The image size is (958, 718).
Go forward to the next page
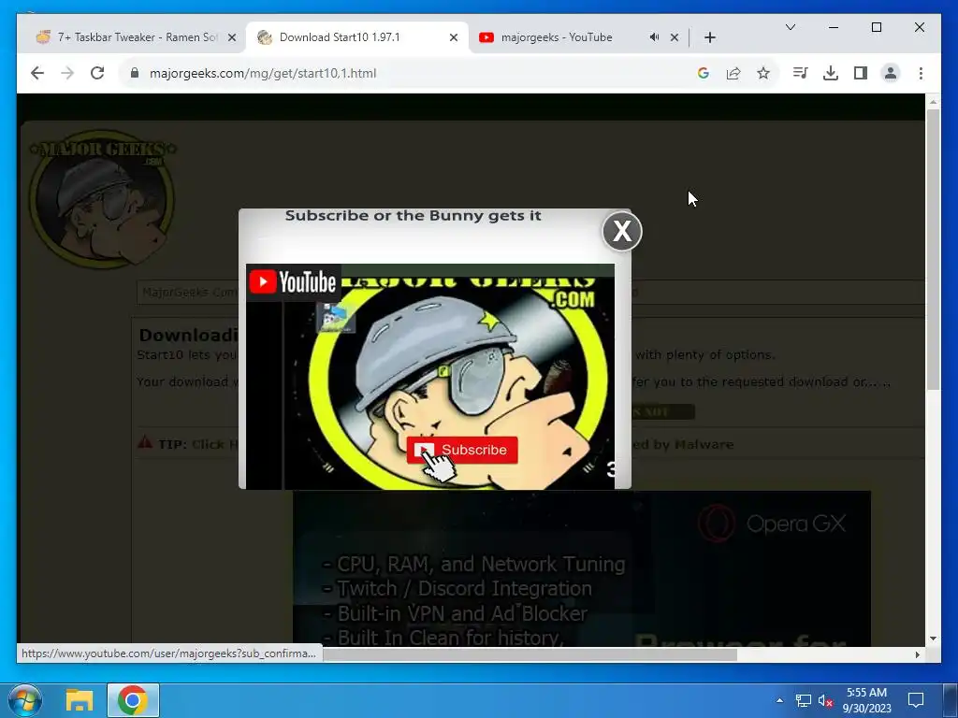point(67,73)
